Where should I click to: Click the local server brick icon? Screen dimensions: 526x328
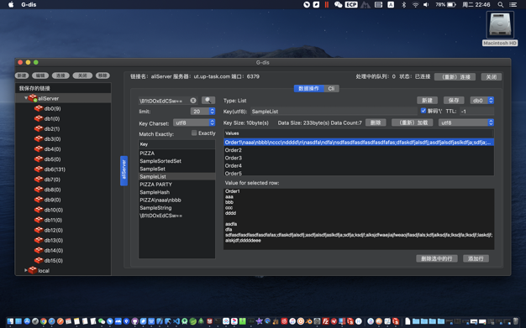[33, 270]
